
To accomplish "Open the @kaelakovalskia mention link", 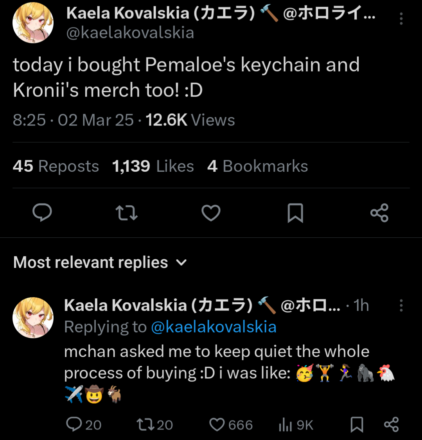I will tap(213, 327).
